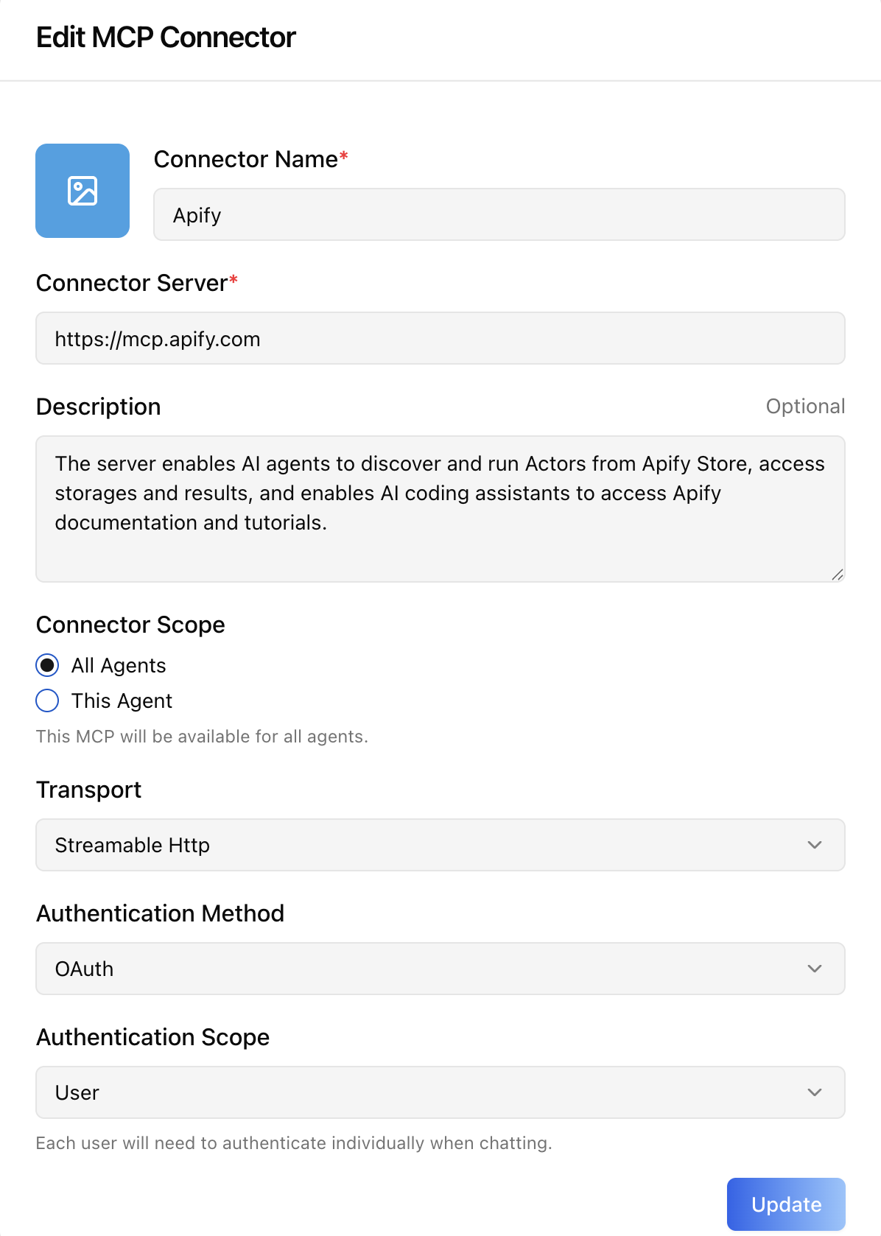This screenshot has width=881, height=1236.
Task: Click the Update button
Action: (786, 1204)
